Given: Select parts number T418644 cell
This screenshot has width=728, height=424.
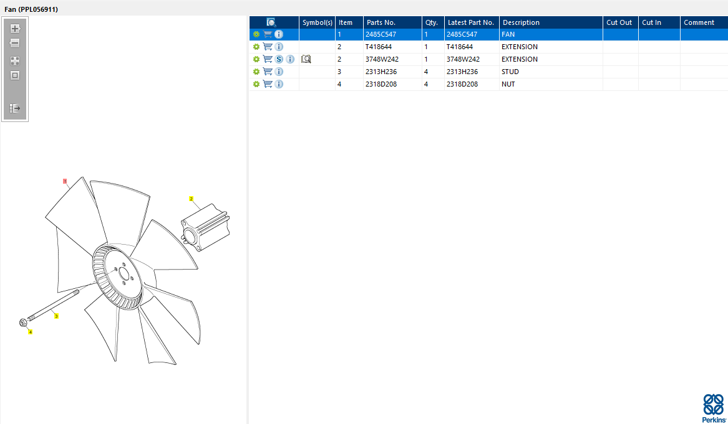Looking at the screenshot, I should [x=392, y=47].
